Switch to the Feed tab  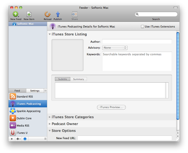pyautogui.click(x=17, y=91)
